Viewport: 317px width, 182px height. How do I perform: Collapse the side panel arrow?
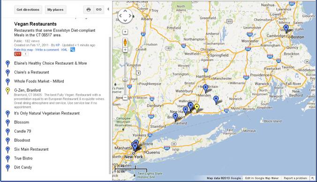point(108,9)
